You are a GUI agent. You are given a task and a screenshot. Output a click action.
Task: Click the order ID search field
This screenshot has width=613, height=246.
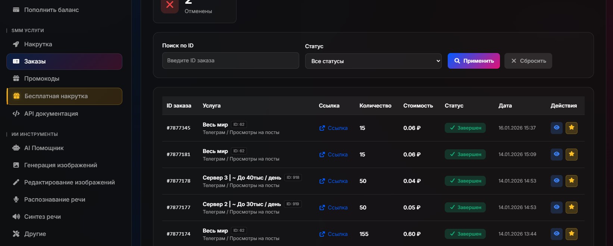click(230, 60)
